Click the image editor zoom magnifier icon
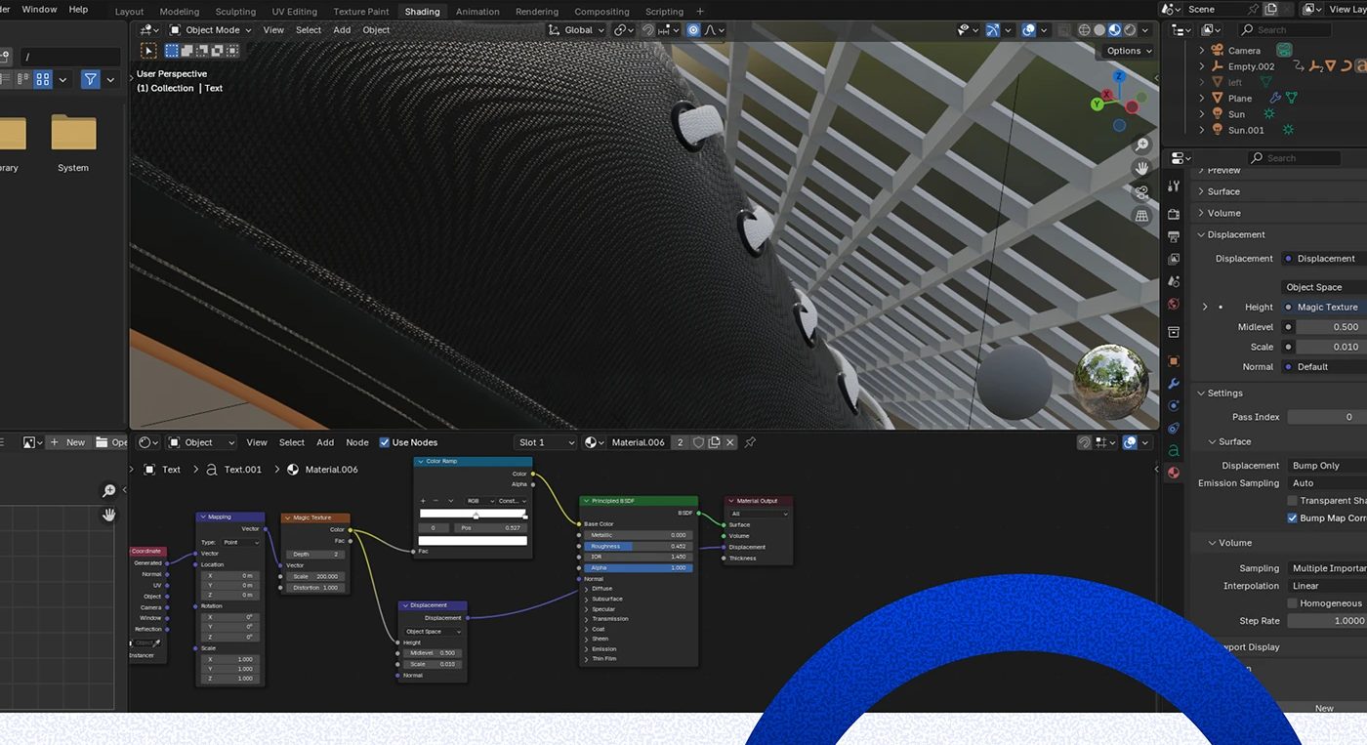Image resolution: width=1367 pixels, height=745 pixels. click(109, 491)
